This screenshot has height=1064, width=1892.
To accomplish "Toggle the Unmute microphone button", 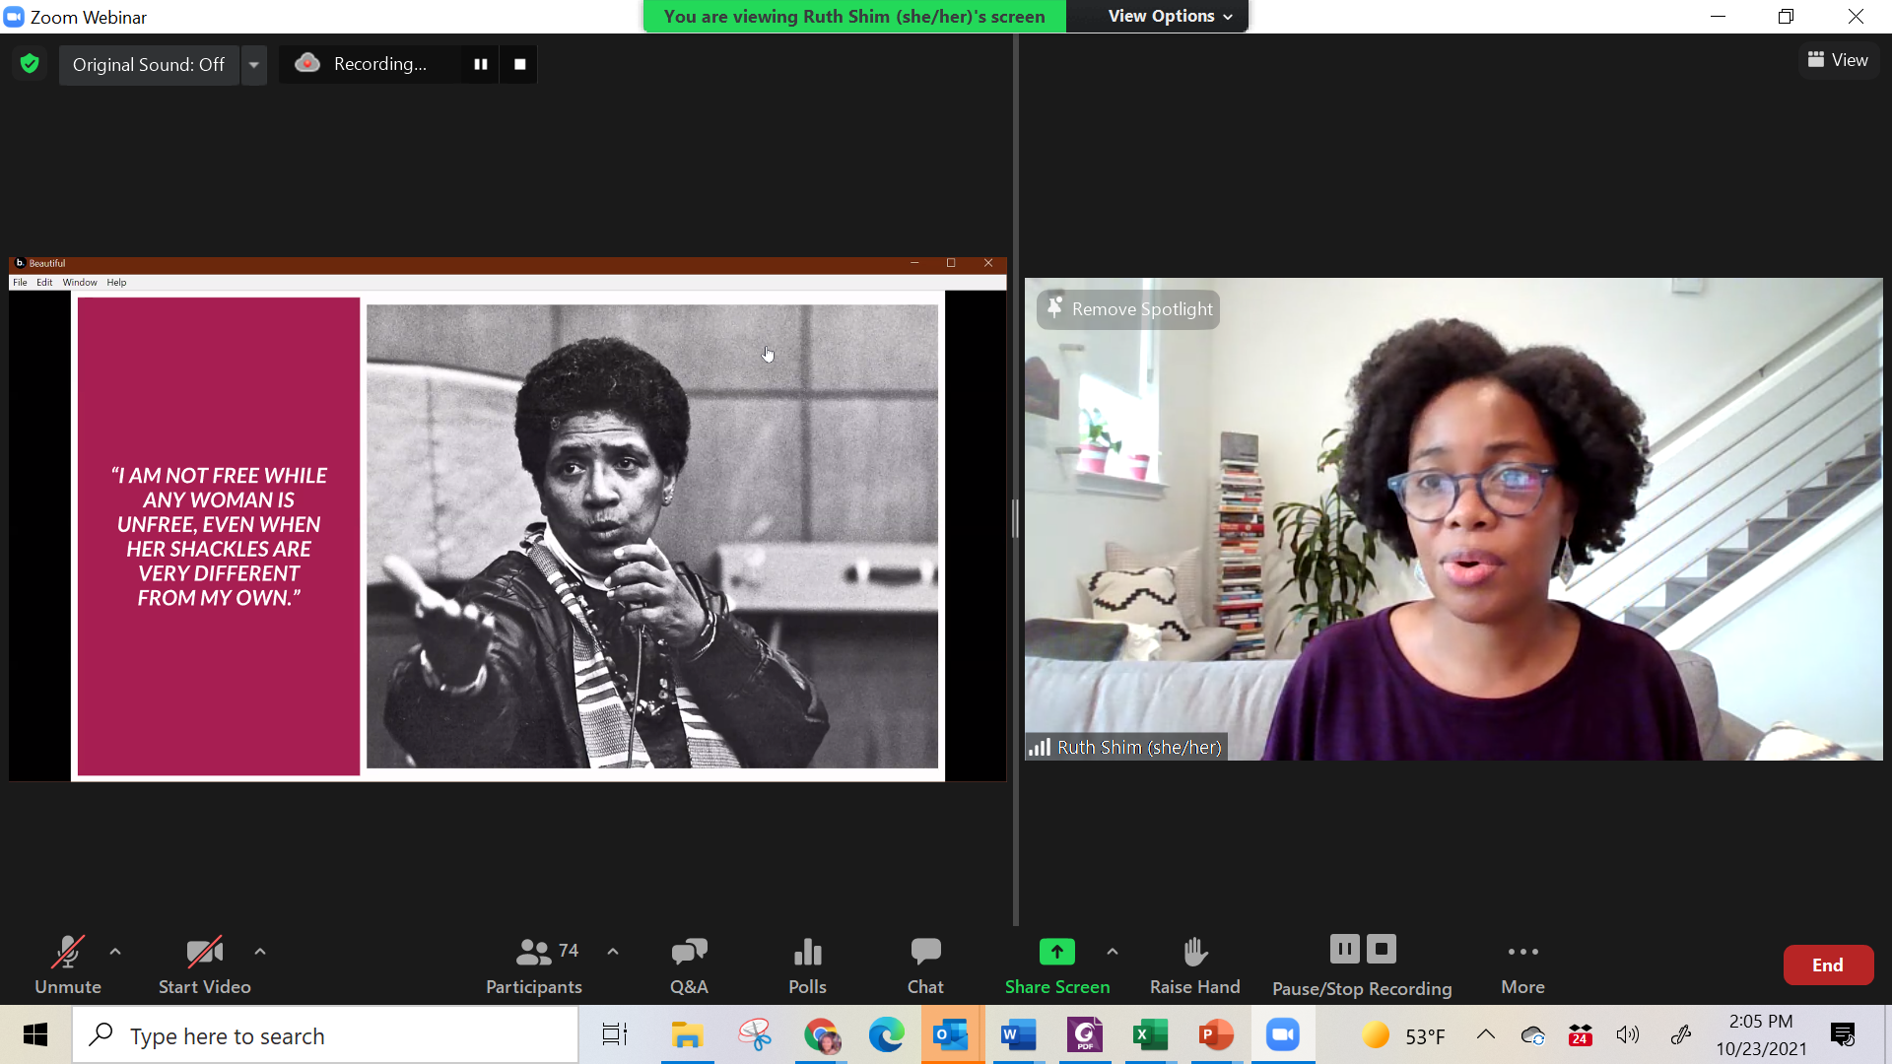I will pyautogui.click(x=67, y=953).
